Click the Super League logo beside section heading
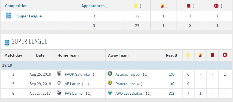 coord(7,43)
